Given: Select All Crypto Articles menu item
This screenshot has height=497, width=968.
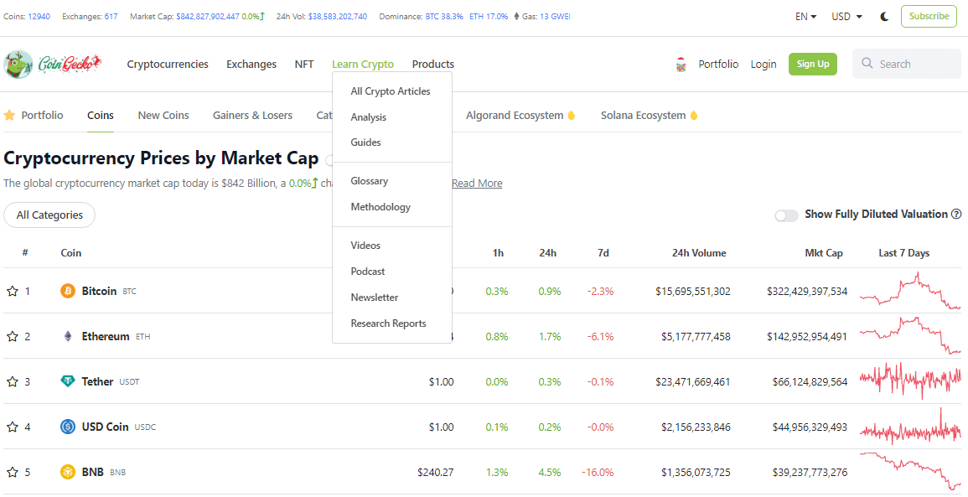Looking at the screenshot, I should [x=391, y=91].
